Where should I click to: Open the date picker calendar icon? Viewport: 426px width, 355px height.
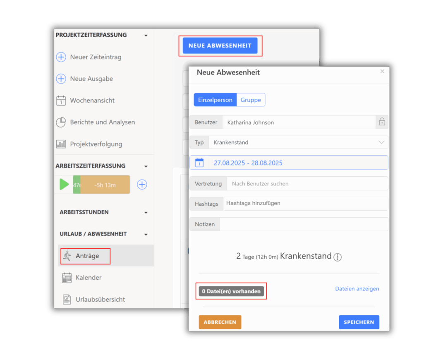[199, 163]
